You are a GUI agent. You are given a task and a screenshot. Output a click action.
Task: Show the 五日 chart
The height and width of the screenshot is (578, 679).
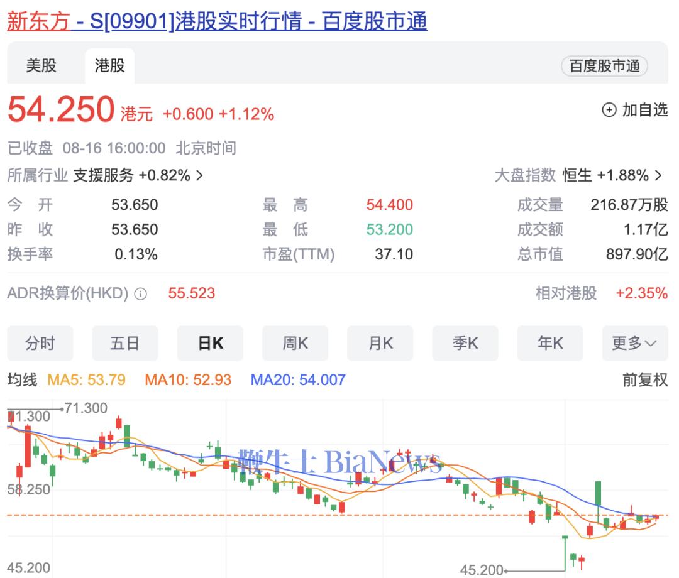[124, 344]
